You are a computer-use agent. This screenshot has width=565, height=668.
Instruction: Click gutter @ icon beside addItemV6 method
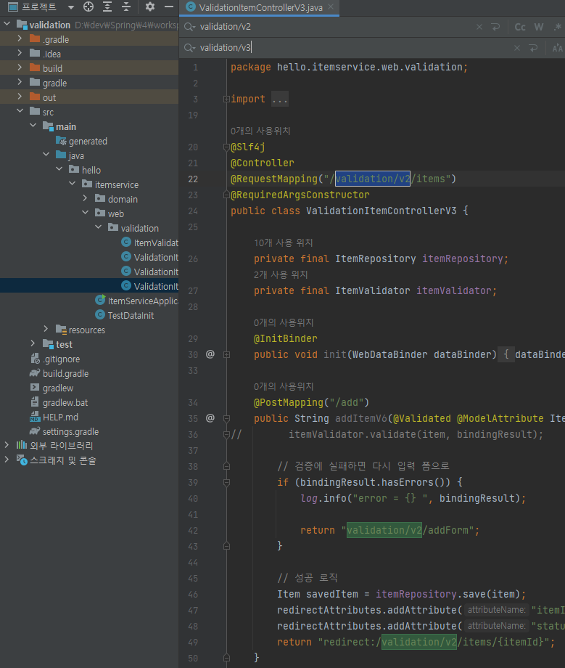(x=210, y=418)
